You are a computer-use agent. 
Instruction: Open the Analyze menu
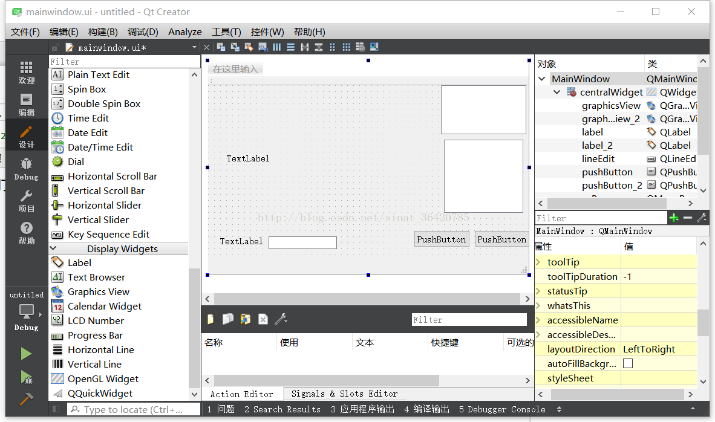click(185, 32)
